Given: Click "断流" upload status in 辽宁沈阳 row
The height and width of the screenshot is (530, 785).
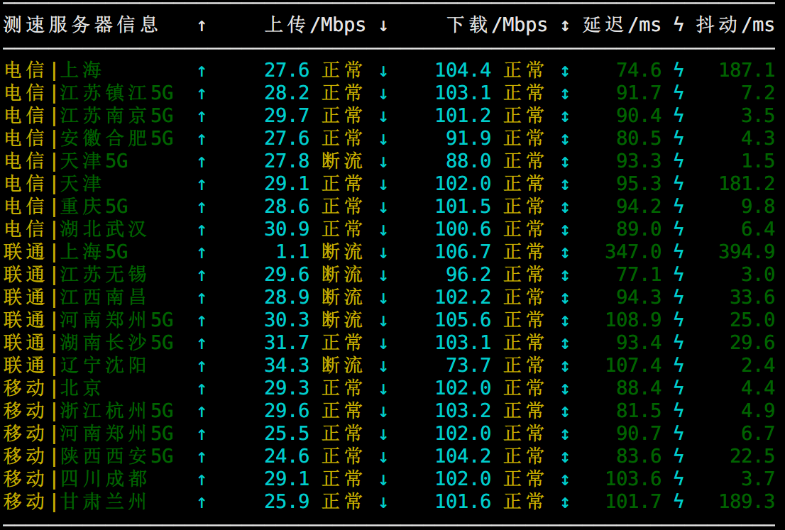Looking at the screenshot, I should 342,365.
